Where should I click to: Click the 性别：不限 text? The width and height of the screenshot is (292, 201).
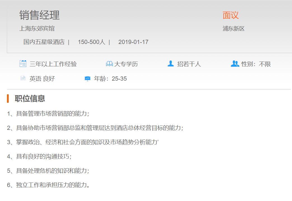(256, 64)
